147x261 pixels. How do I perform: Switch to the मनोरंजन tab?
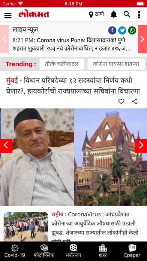point(73,251)
